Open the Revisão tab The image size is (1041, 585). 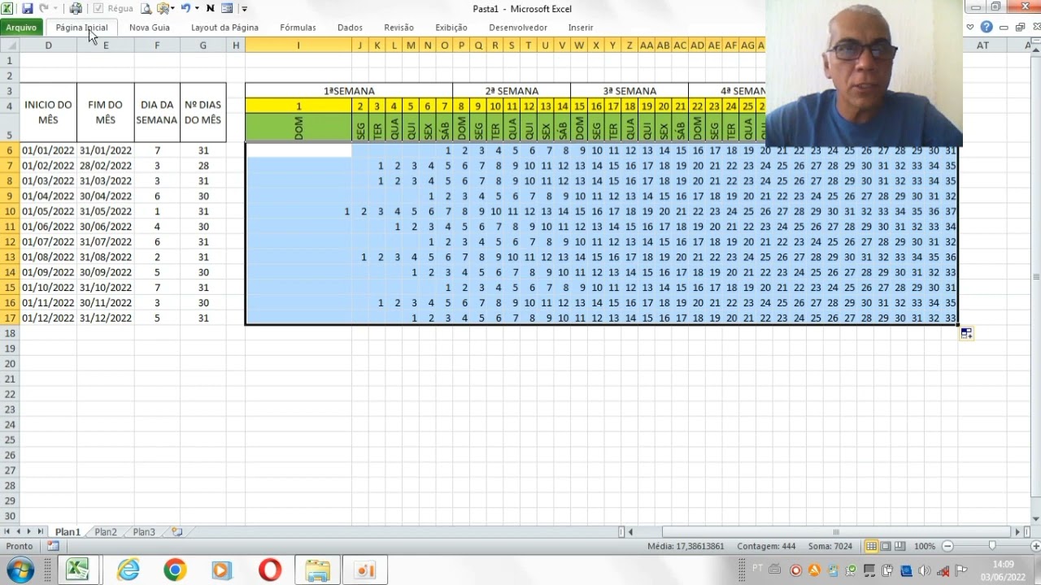[399, 27]
